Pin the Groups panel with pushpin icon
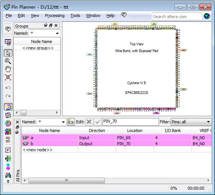 pyautogui.click(x=45, y=25)
